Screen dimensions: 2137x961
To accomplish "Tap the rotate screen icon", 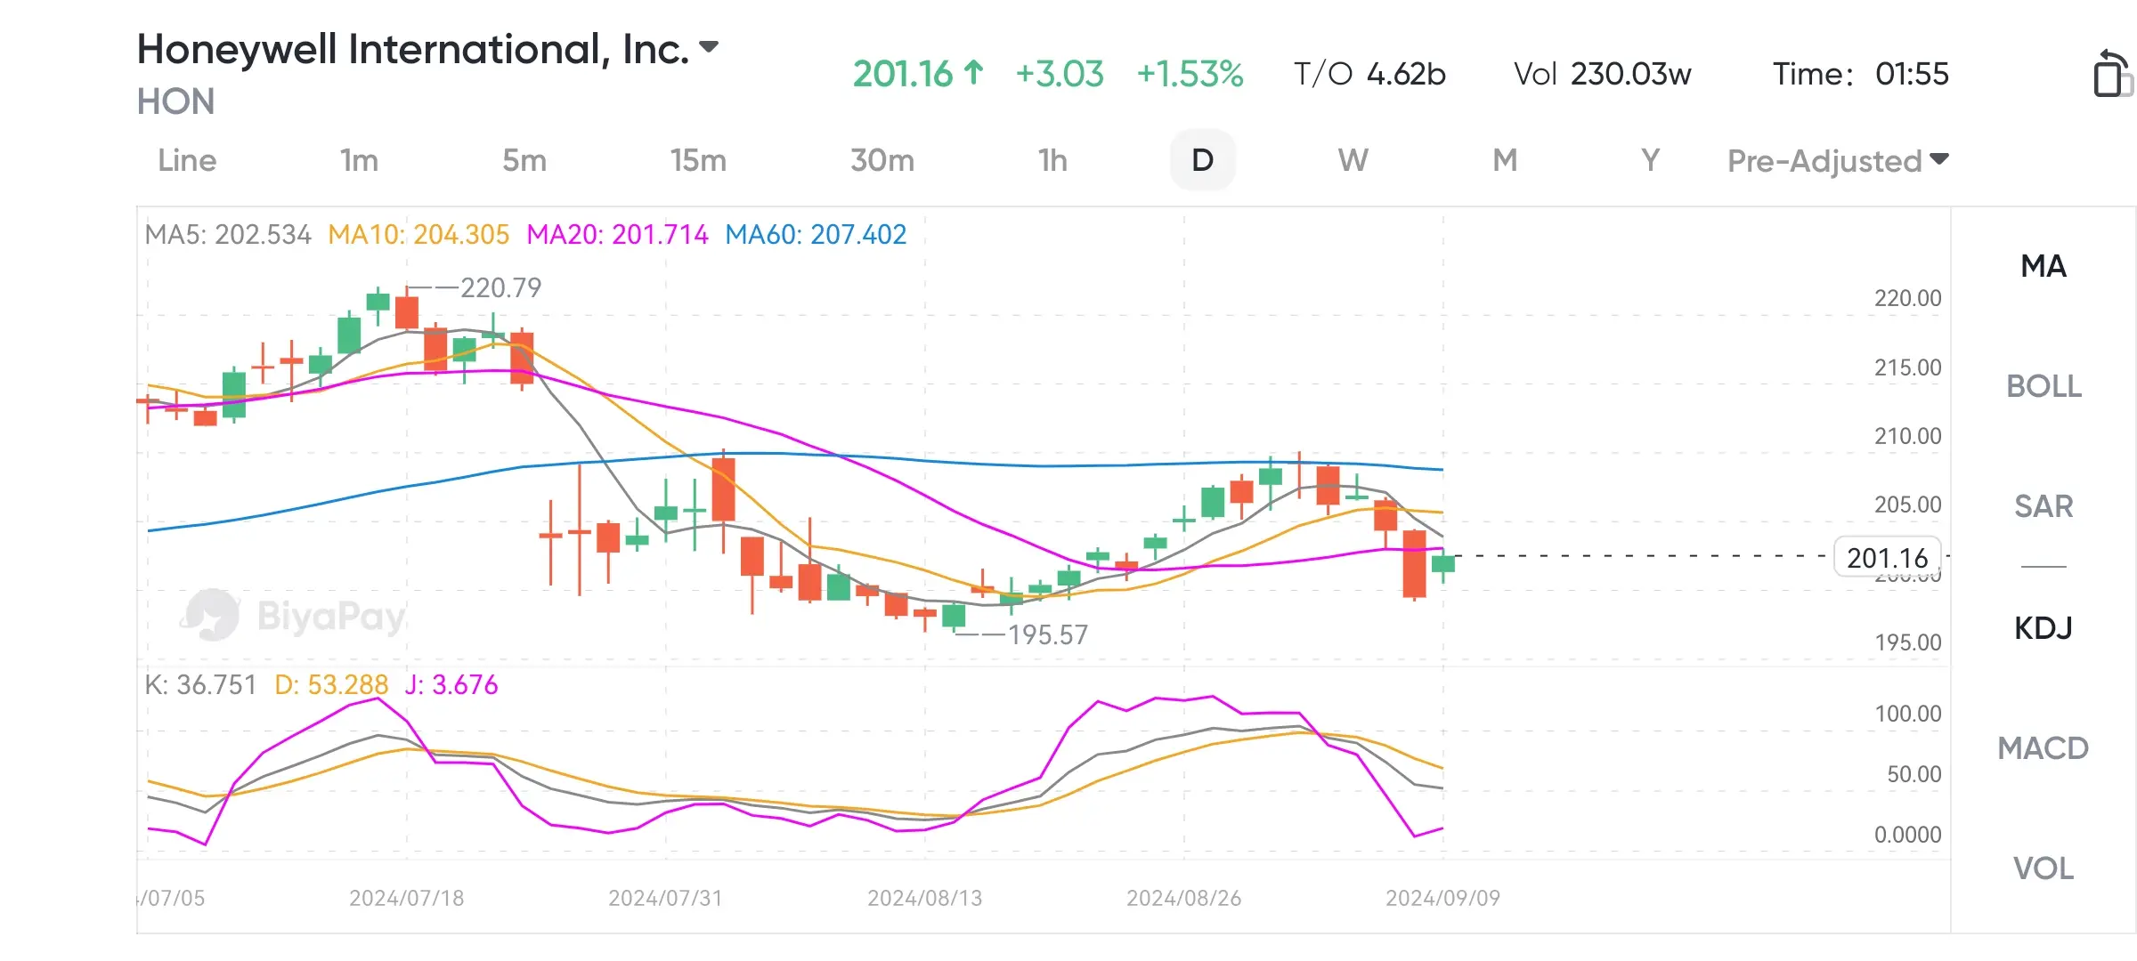I will [x=2112, y=73].
